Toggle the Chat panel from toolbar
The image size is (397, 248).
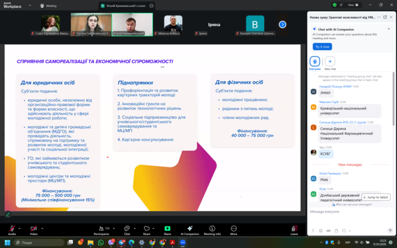[127, 228]
